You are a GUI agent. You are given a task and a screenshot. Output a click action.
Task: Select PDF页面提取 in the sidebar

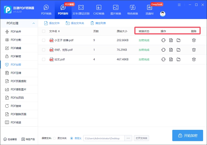click(19, 81)
